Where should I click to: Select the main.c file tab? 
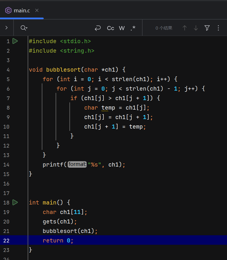(22, 11)
